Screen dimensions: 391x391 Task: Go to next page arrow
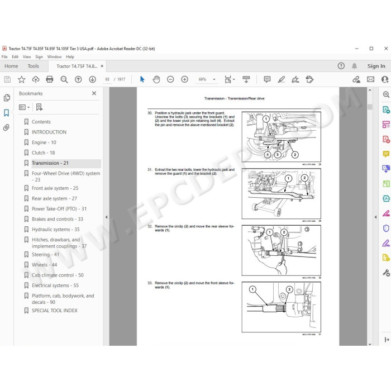tap(93, 79)
